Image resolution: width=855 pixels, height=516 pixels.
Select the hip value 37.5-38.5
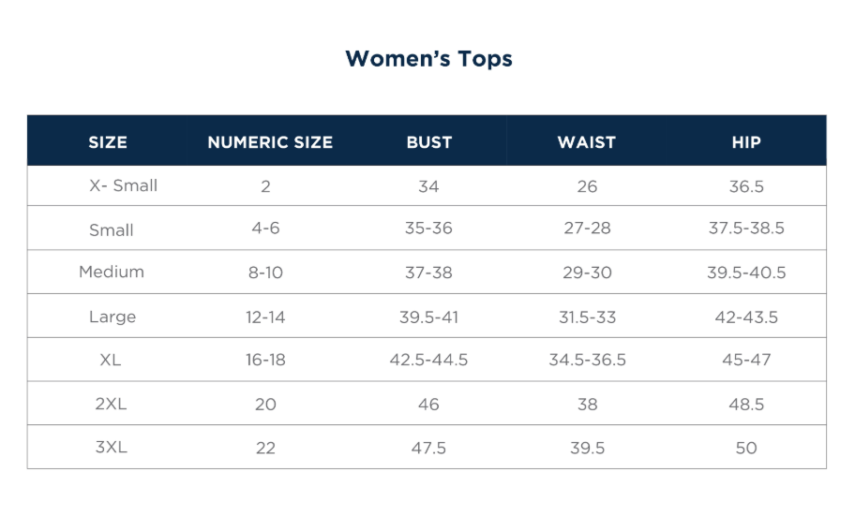click(x=746, y=229)
